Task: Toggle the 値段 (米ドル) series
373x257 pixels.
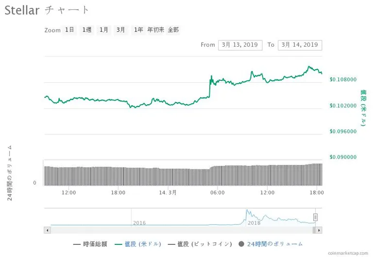Action: (x=138, y=244)
